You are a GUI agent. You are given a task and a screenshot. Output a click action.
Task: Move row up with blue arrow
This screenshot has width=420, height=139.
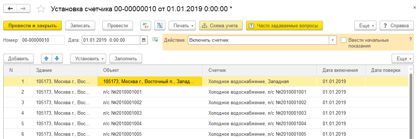pos(47,58)
